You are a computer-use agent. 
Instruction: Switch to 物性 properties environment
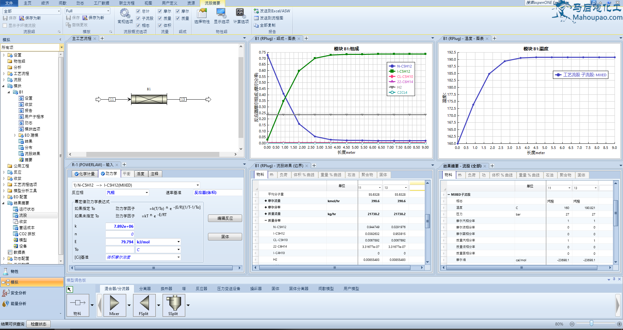[32, 272]
